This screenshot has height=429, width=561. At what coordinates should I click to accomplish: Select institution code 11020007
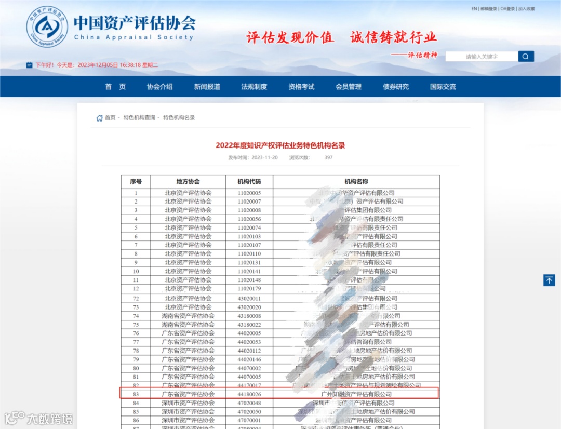[x=249, y=202]
